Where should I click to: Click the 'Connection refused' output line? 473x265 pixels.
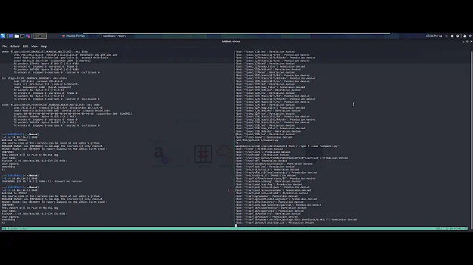point(41,181)
